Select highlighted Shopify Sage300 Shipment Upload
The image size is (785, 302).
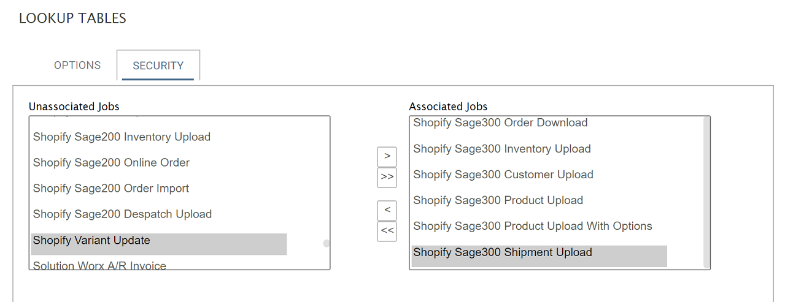click(502, 252)
